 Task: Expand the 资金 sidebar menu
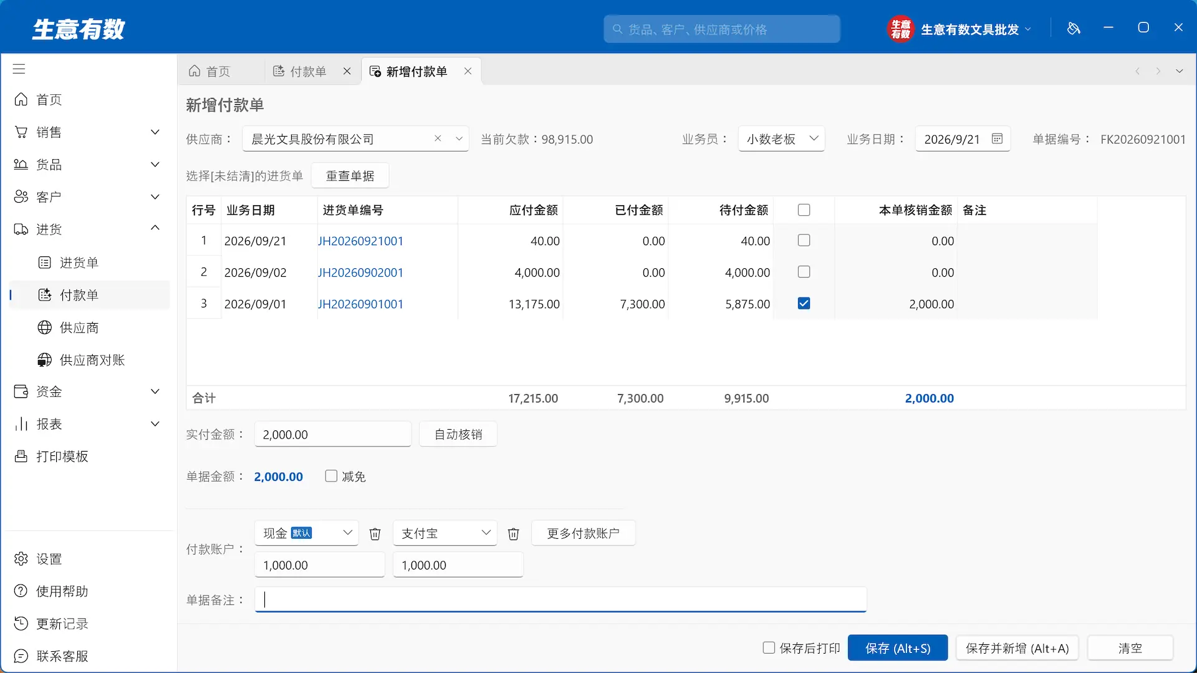coord(87,392)
